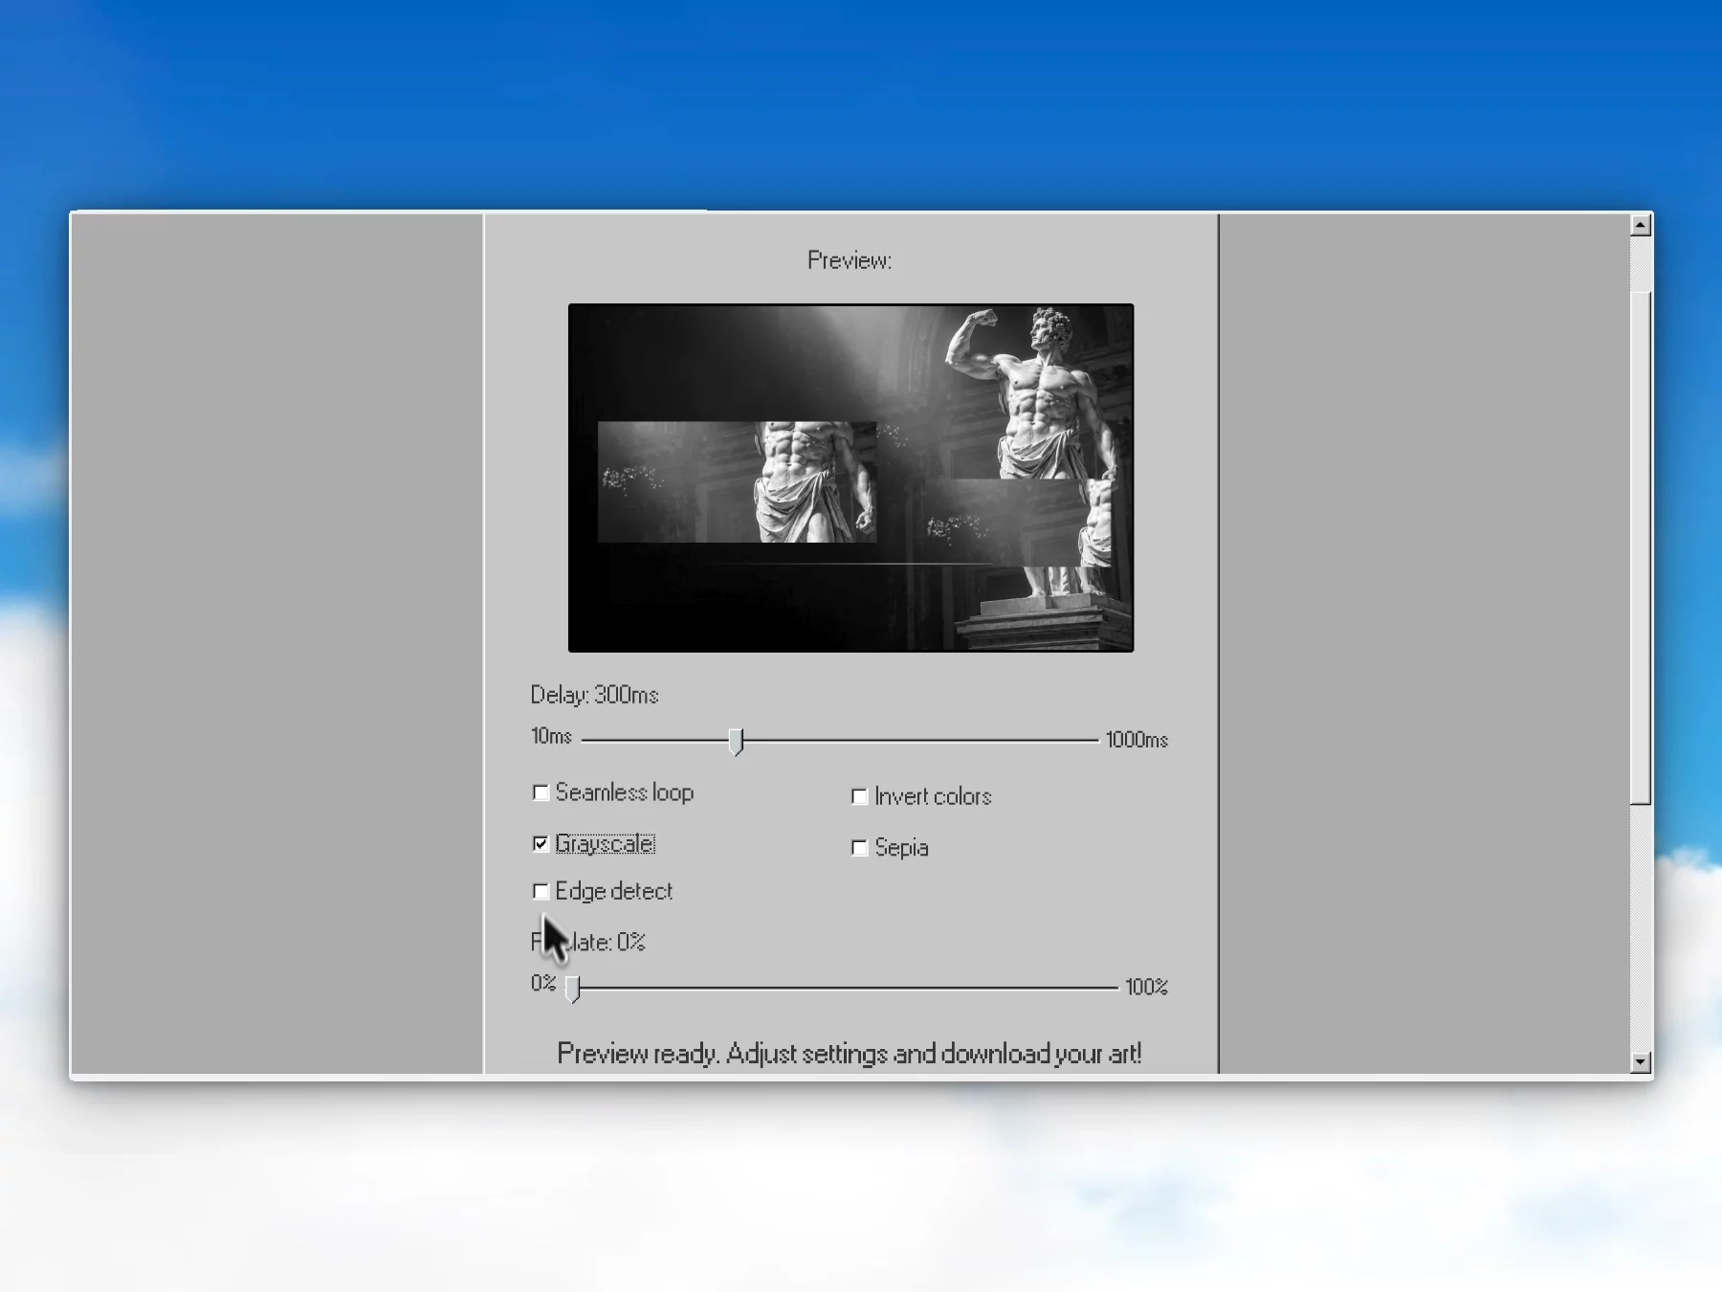1722x1292 pixels.
Task: Enable the Edge detect checkbox
Action: pyautogui.click(x=541, y=891)
